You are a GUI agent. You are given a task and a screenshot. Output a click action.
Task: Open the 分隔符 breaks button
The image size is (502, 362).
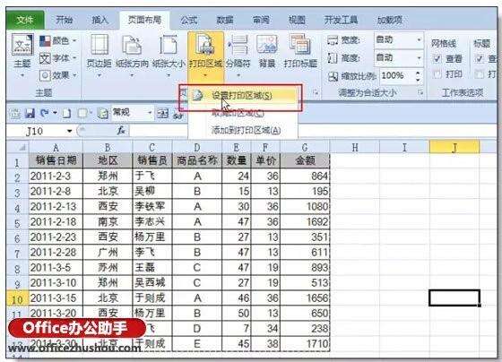tap(238, 55)
